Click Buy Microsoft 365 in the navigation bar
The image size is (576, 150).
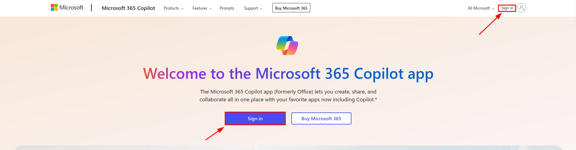[291, 8]
